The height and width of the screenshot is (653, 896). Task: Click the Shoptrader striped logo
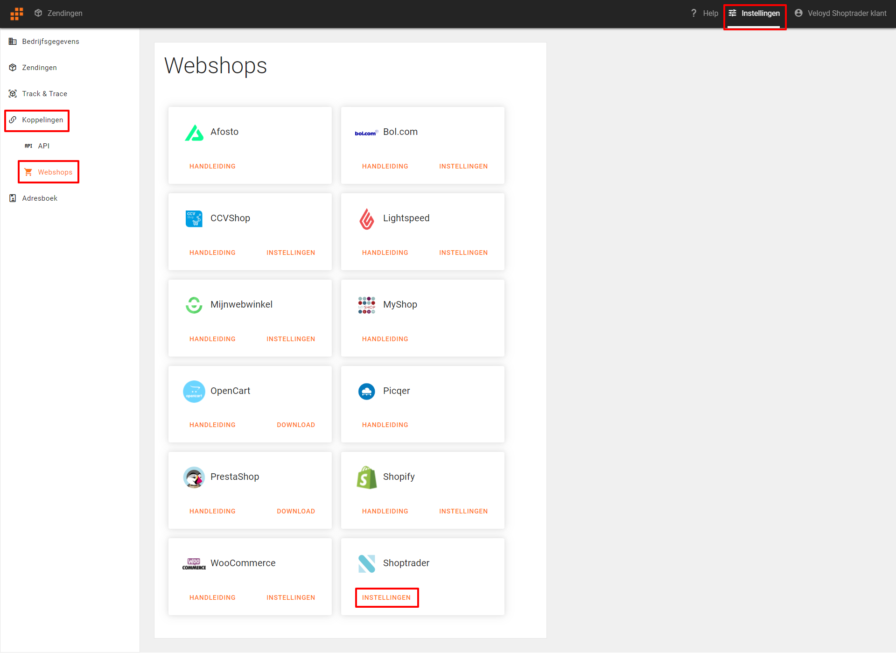367,564
